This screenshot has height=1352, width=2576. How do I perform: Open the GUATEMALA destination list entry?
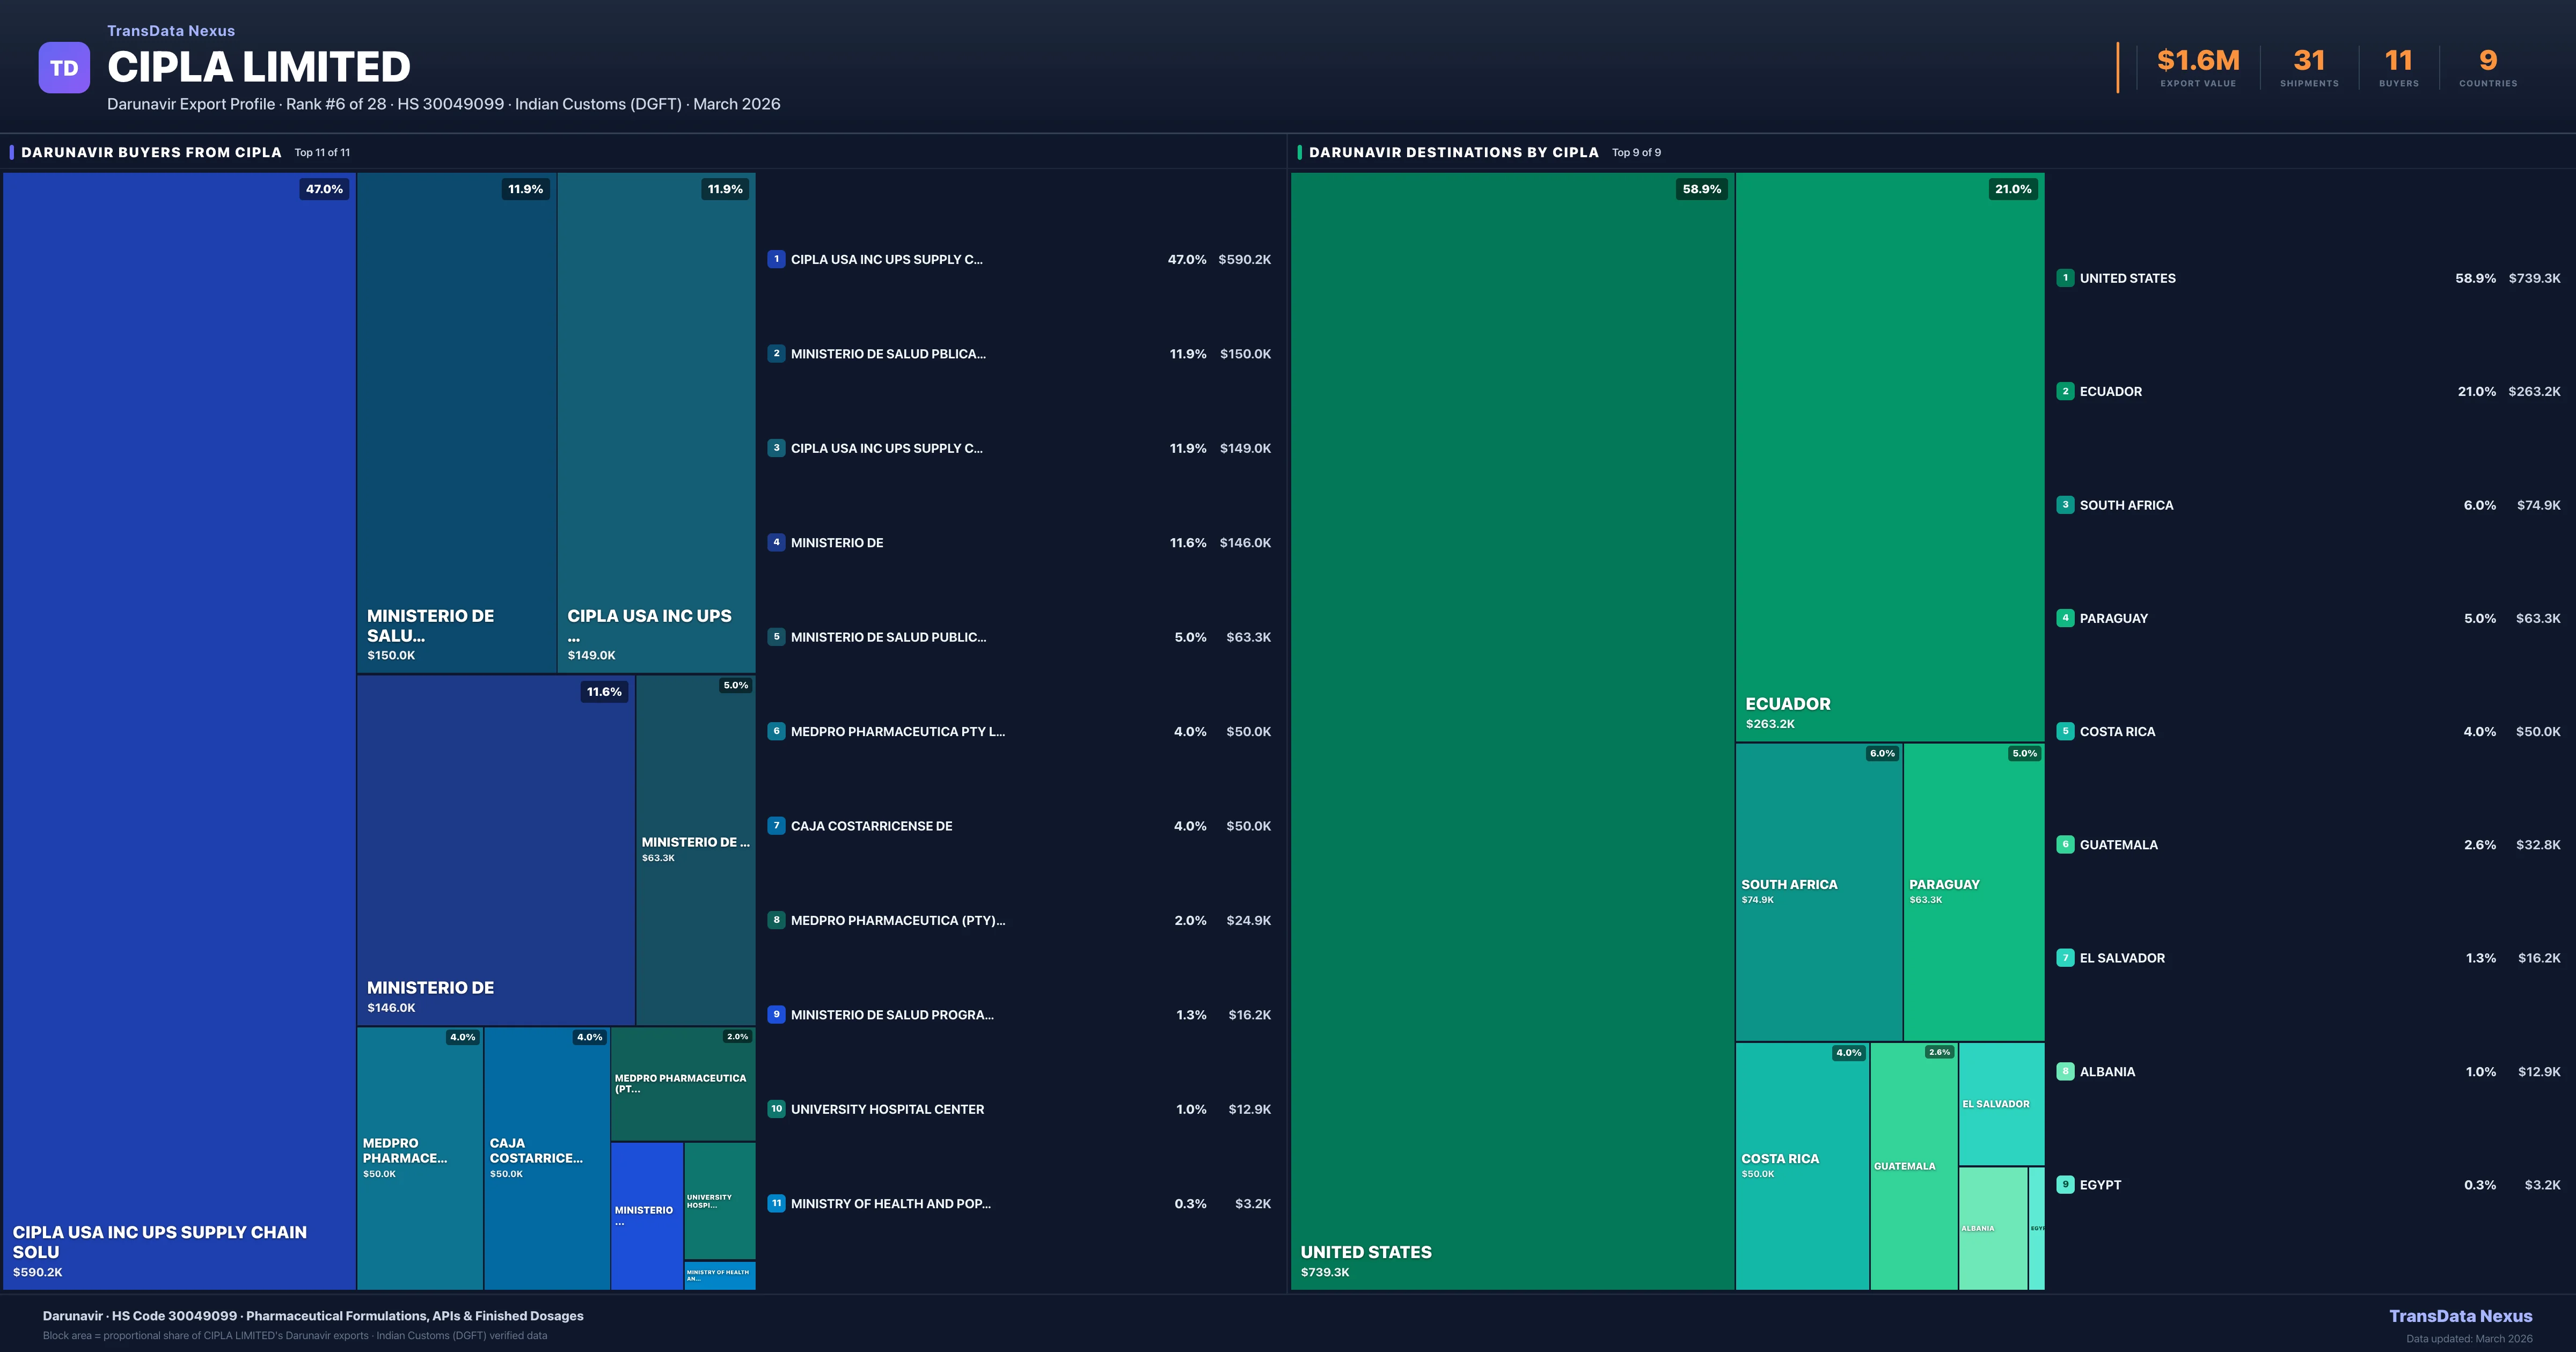[x=2118, y=845]
